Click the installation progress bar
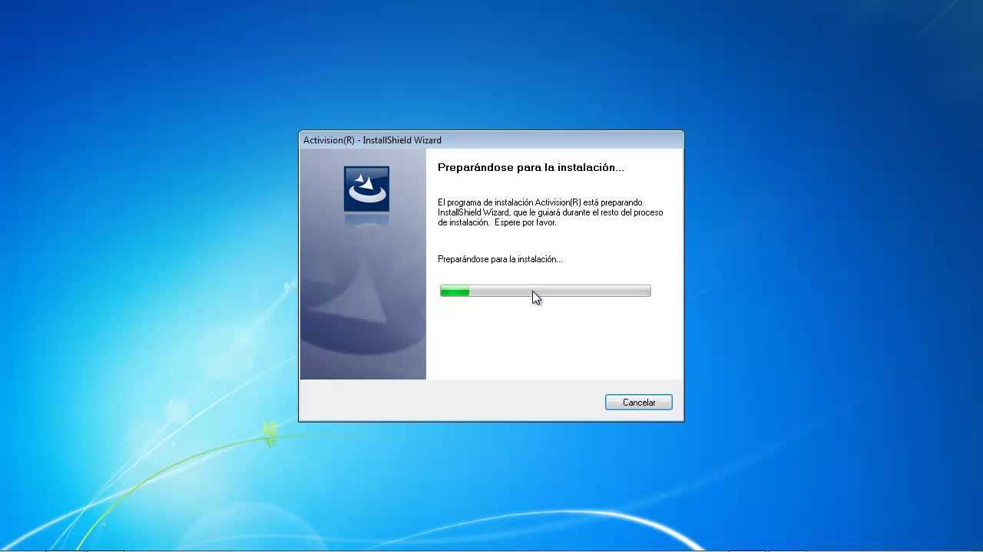 click(x=545, y=291)
